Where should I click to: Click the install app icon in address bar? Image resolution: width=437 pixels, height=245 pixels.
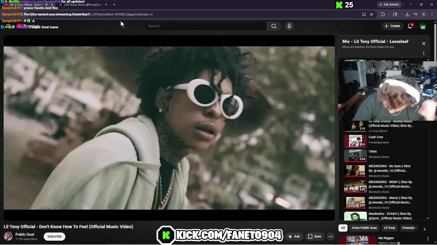(364, 14)
